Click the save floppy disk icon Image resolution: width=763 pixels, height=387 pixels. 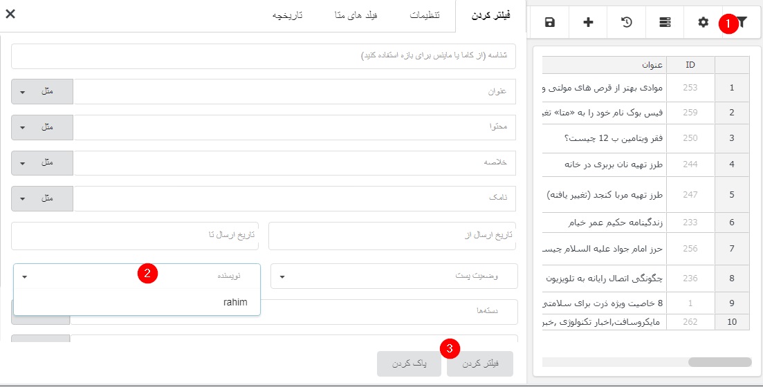pos(550,23)
